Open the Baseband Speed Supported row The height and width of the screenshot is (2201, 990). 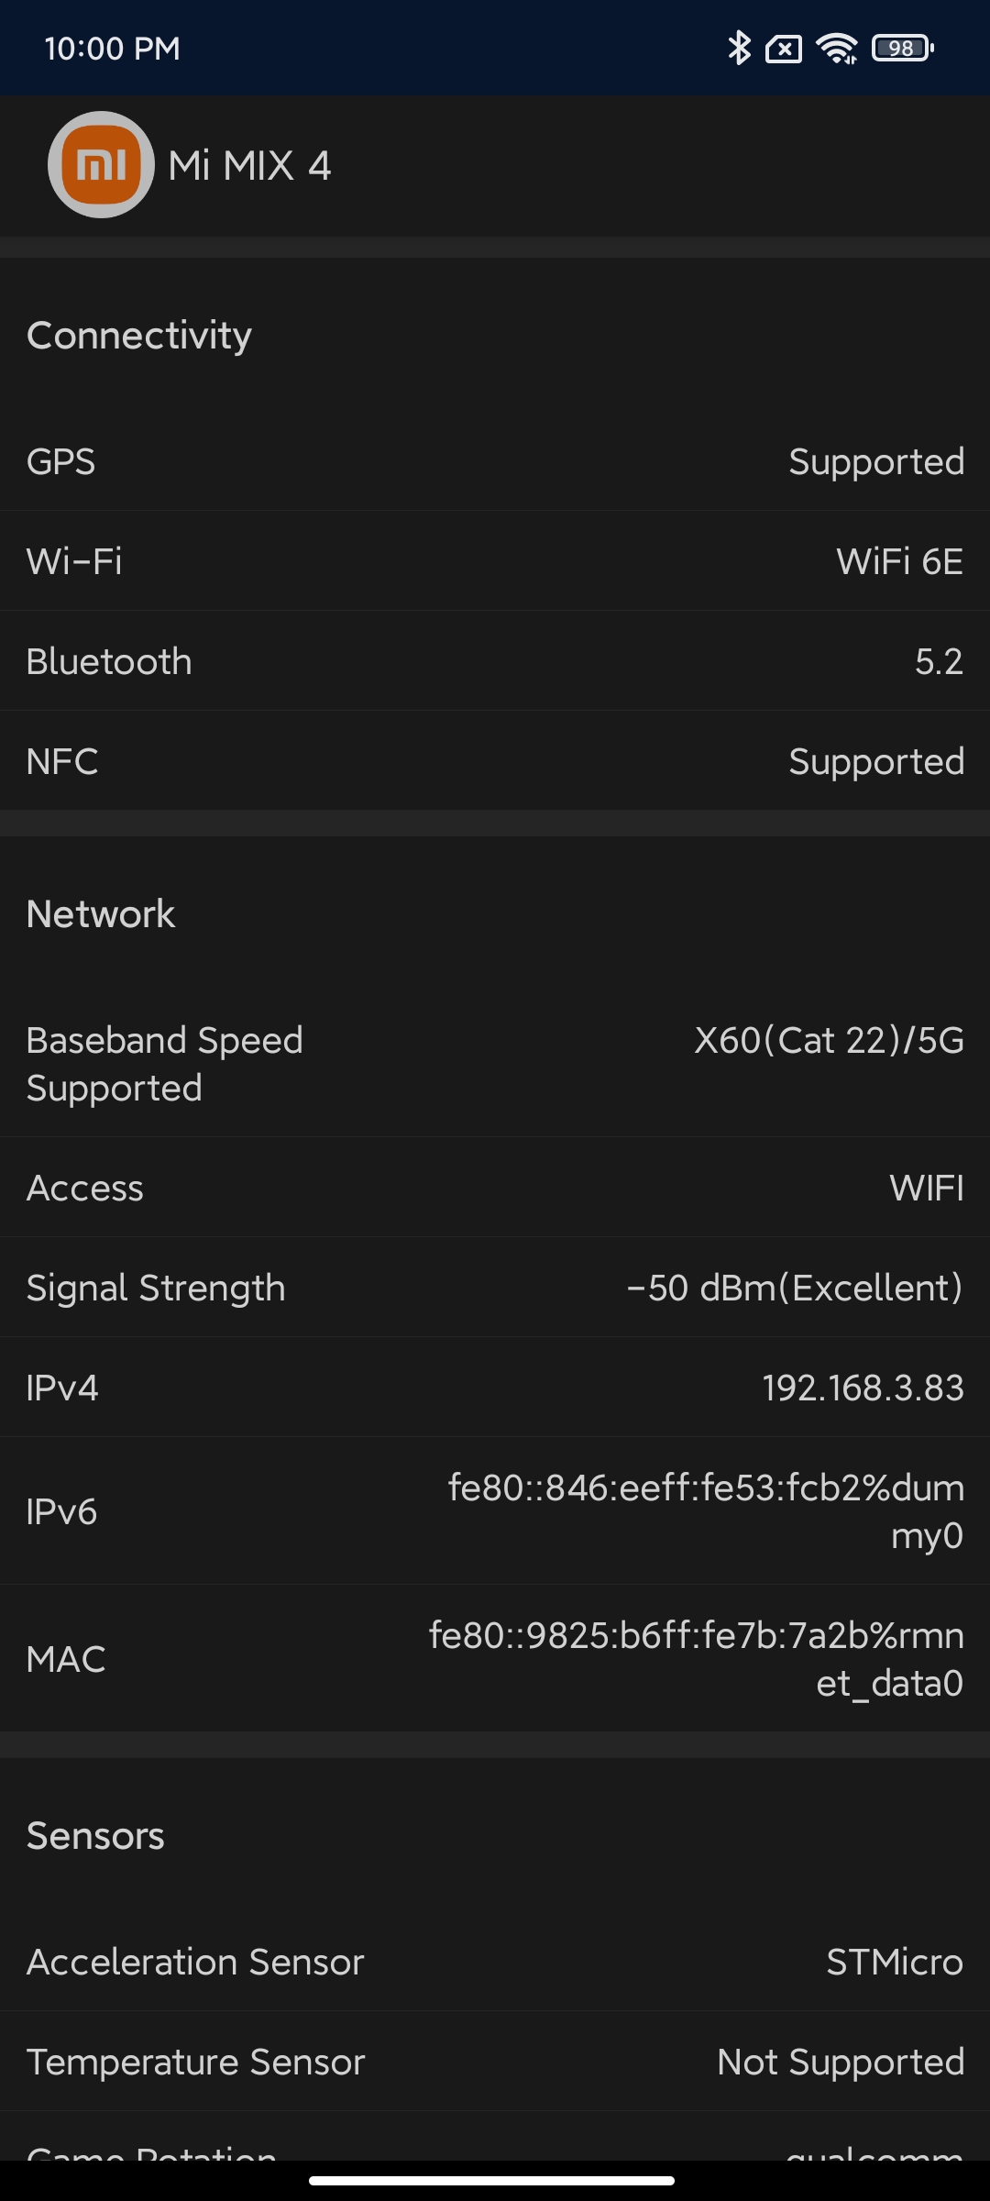(495, 1064)
